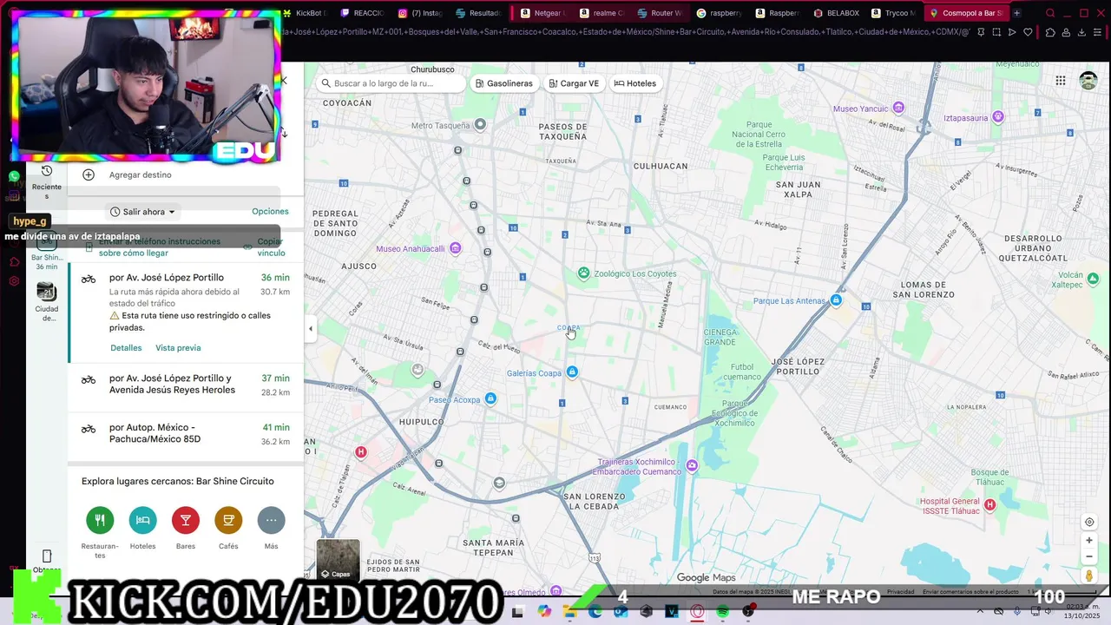Open Detalles for the first route
This screenshot has height=625, width=1111.
(126, 348)
